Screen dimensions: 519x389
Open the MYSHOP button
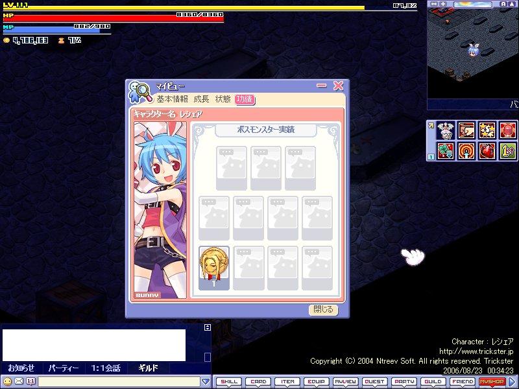coord(492,382)
